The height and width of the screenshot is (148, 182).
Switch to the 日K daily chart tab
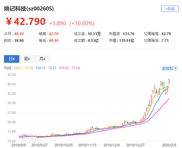coord(12,59)
